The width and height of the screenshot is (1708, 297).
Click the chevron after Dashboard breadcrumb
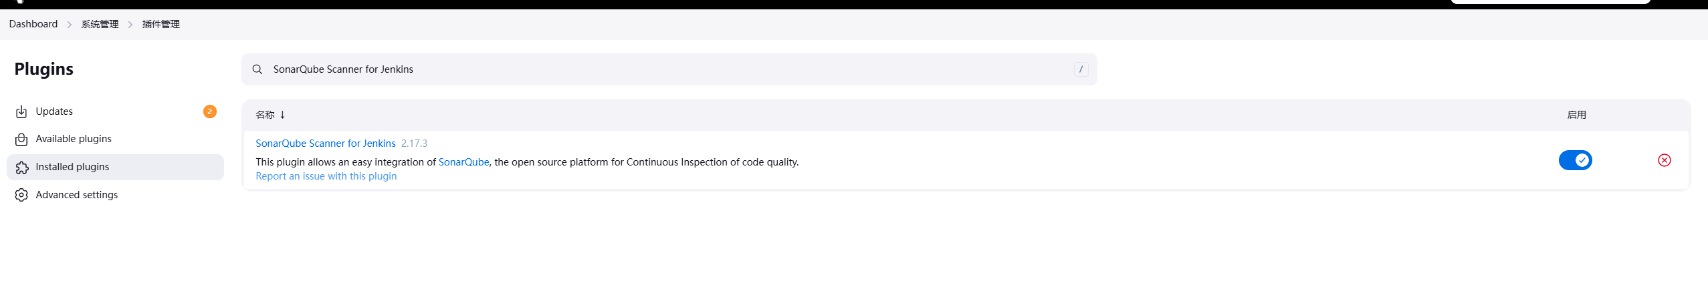tap(70, 25)
